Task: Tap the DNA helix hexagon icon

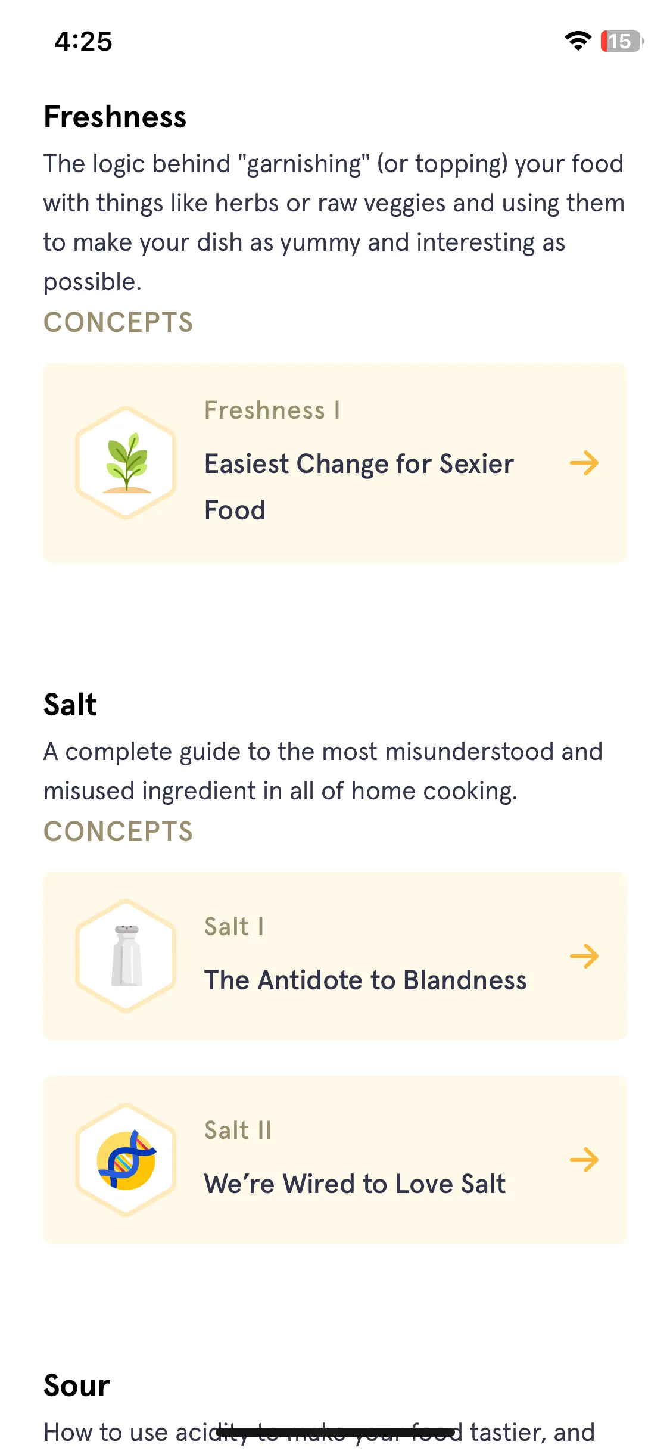Action: click(x=126, y=1159)
